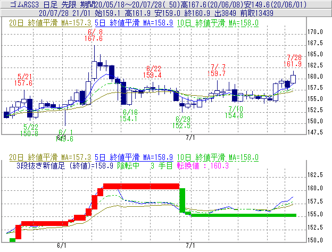
Task: Select the 5日 終値平滑 MA=158.9 legend in the upper chart
Action: [x=134, y=23]
